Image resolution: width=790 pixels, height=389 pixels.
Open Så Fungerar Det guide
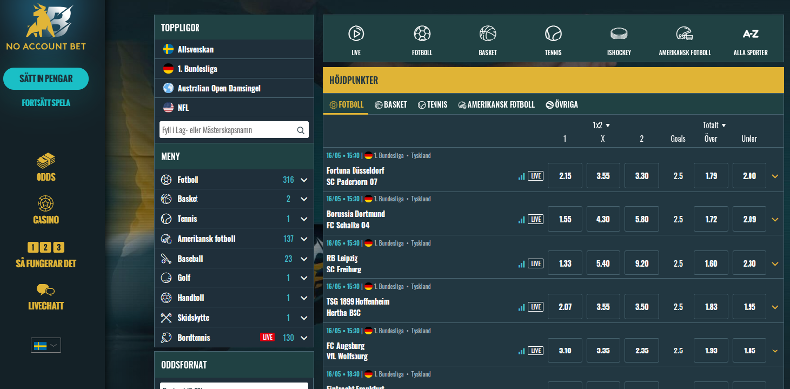point(45,255)
